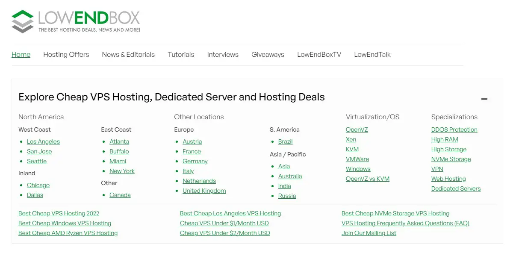Open the DDOS Protection link
This screenshot has height=253, width=513.
454,129
